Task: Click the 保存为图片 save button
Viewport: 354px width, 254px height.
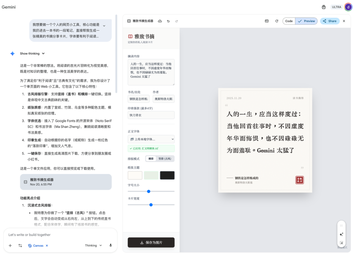Action: [151, 242]
